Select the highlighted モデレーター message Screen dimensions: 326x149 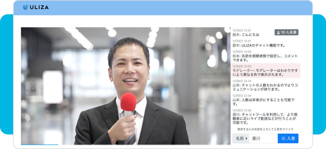click(x=266, y=70)
